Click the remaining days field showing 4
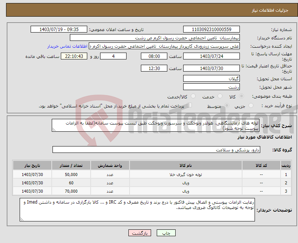The height and width of the screenshot is (243, 298). click(113, 56)
